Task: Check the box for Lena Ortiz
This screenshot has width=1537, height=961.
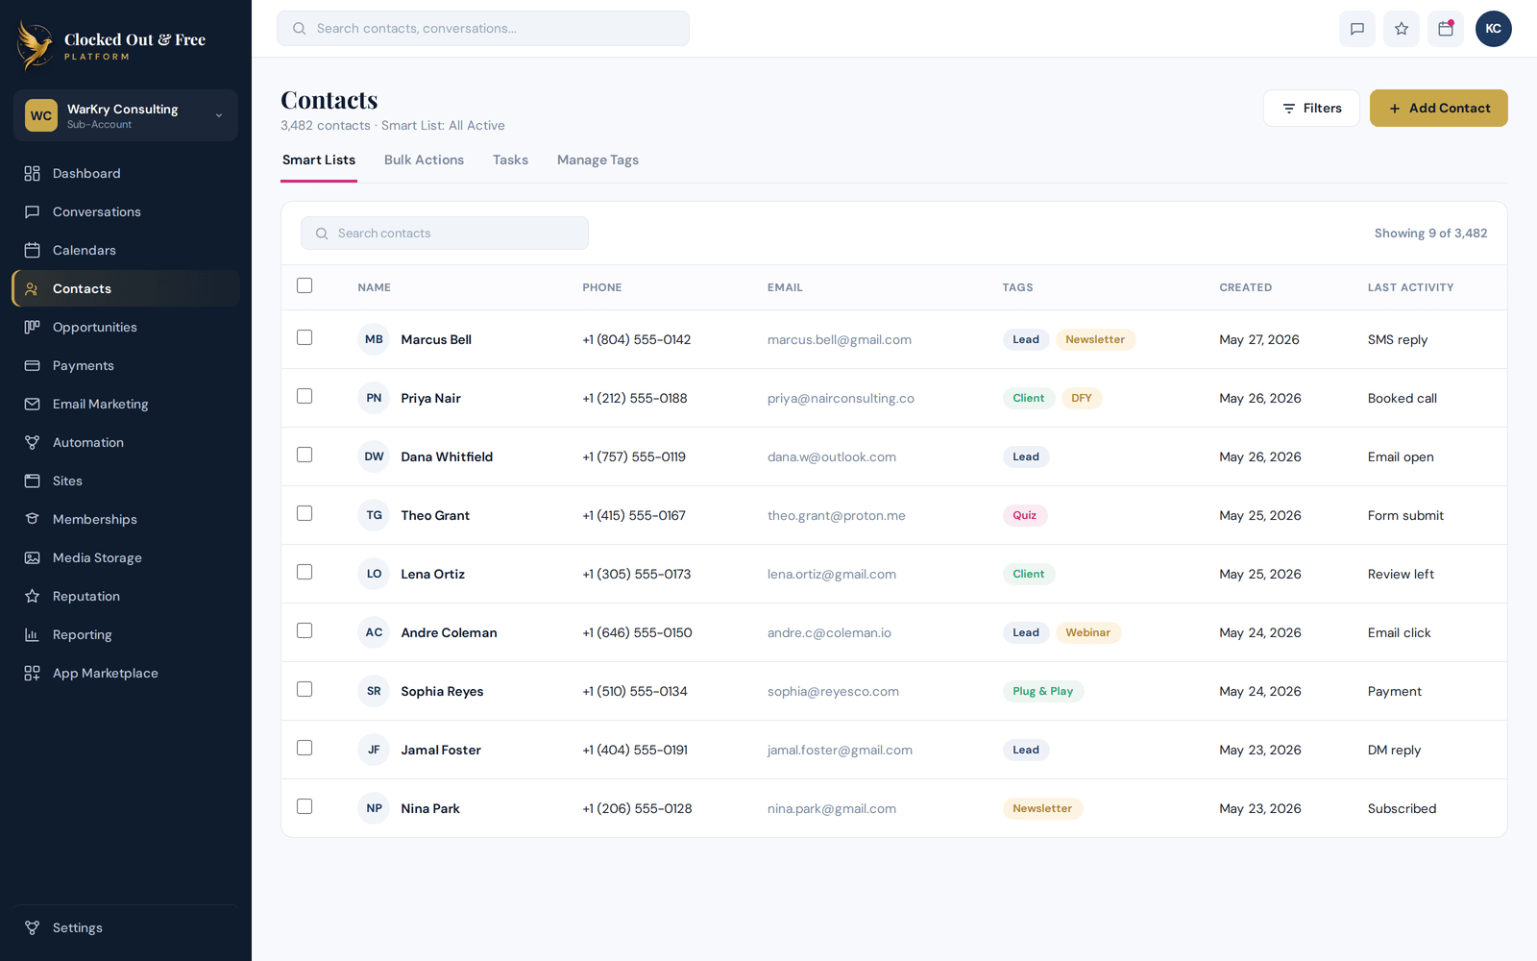Action: (x=305, y=572)
